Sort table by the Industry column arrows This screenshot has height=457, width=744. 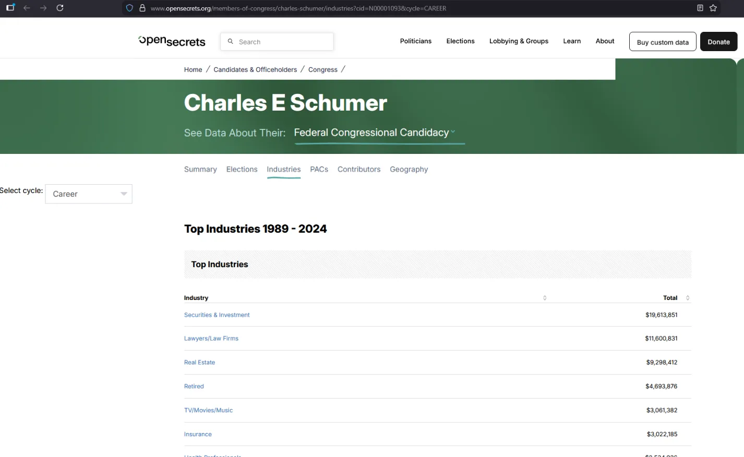[x=545, y=298]
